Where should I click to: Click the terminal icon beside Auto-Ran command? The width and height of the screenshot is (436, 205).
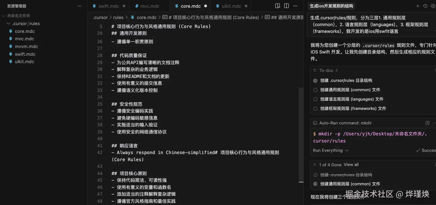[315, 123]
